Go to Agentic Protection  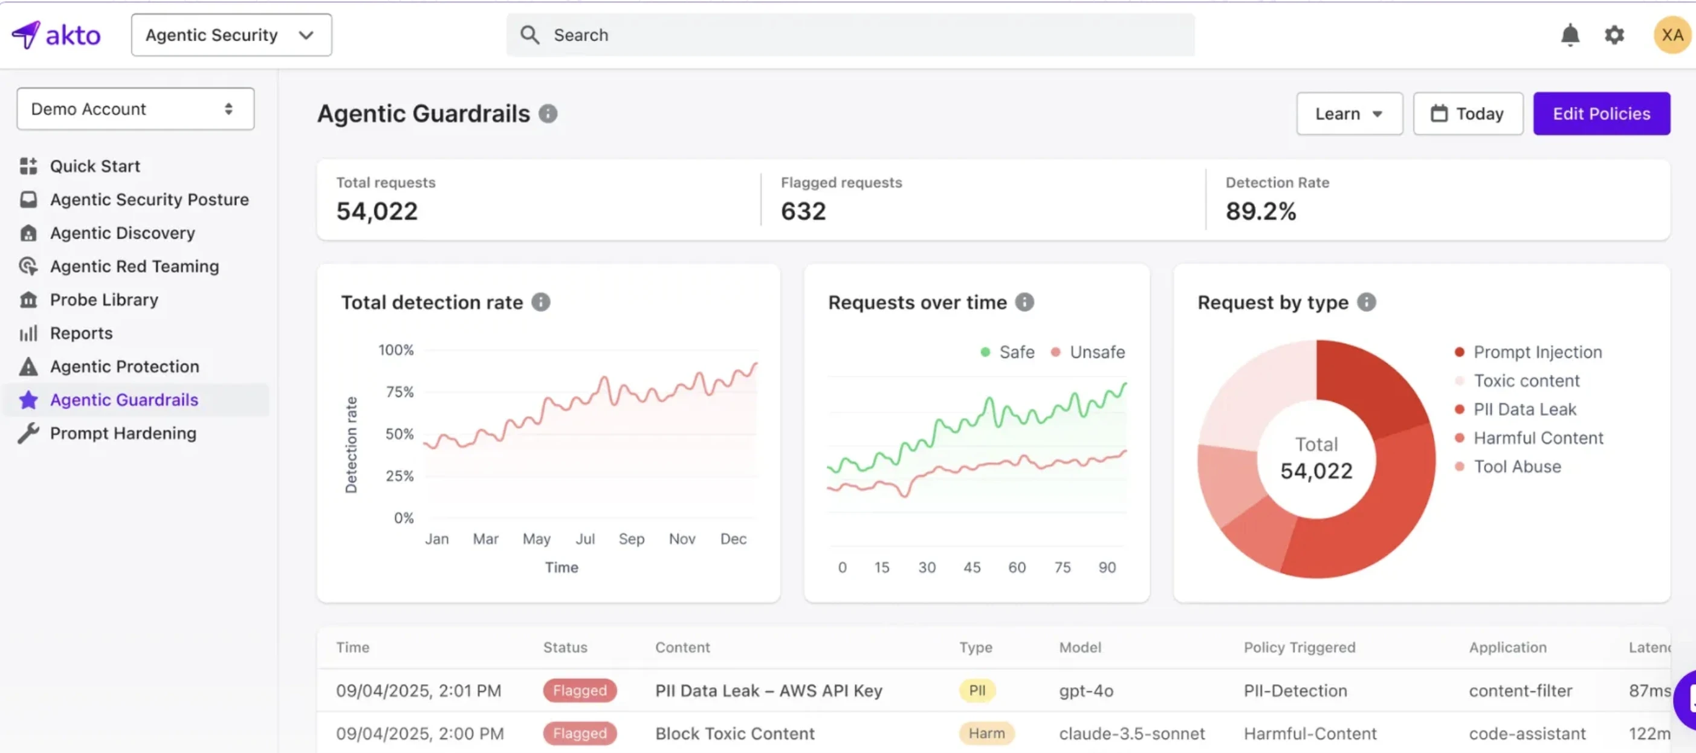click(x=125, y=367)
